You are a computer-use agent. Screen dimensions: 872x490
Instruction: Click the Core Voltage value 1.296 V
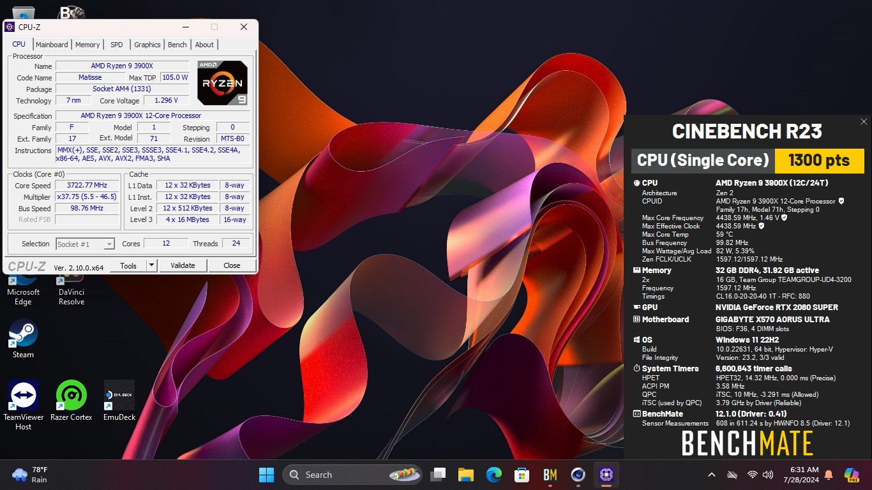[x=166, y=100]
